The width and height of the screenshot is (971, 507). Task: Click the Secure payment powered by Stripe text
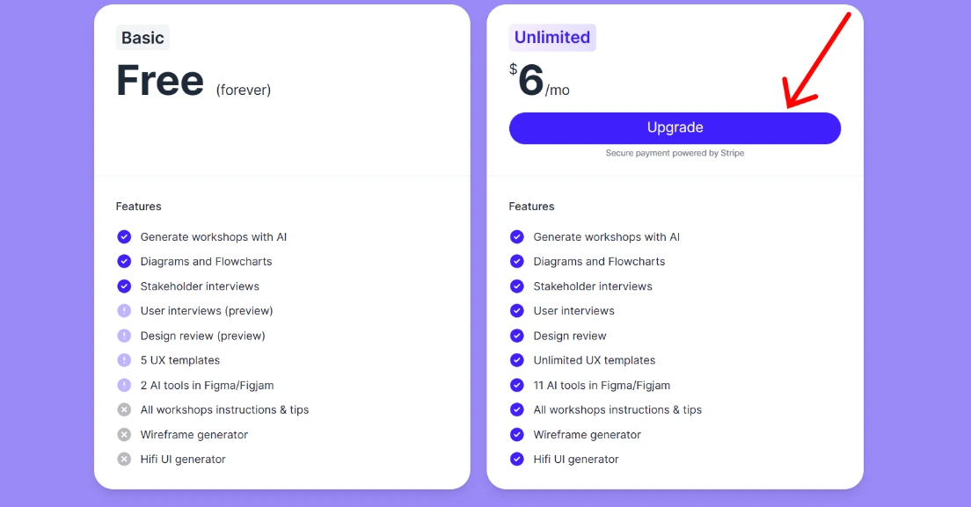[675, 153]
